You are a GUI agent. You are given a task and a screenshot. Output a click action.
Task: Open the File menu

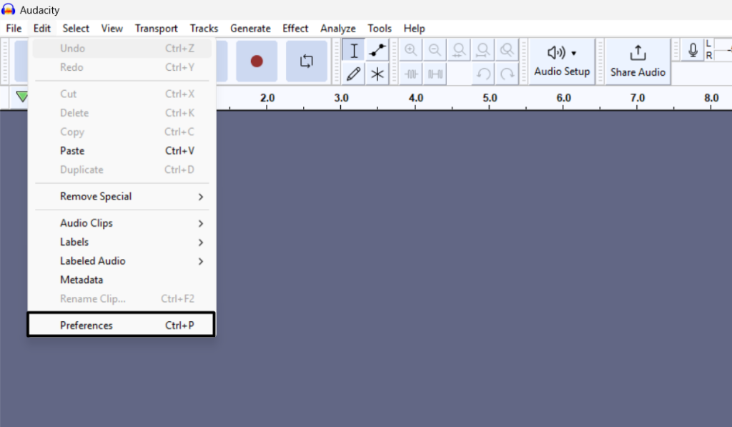[x=14, y=29]
